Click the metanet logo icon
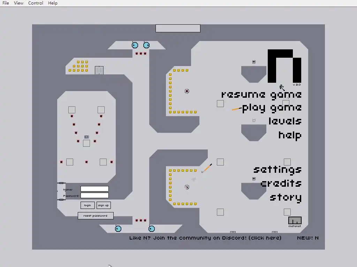The image size is (357, 267). point(295,220)
